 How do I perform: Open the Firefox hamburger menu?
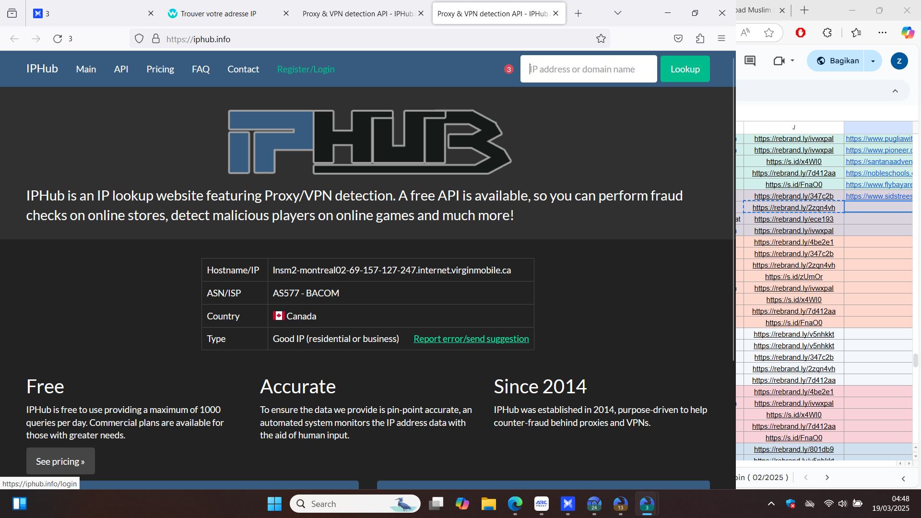tap(721, 39)
